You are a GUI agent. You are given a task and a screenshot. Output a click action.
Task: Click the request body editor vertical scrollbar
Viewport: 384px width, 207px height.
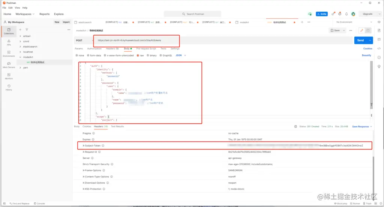click(x=372, y=85)
